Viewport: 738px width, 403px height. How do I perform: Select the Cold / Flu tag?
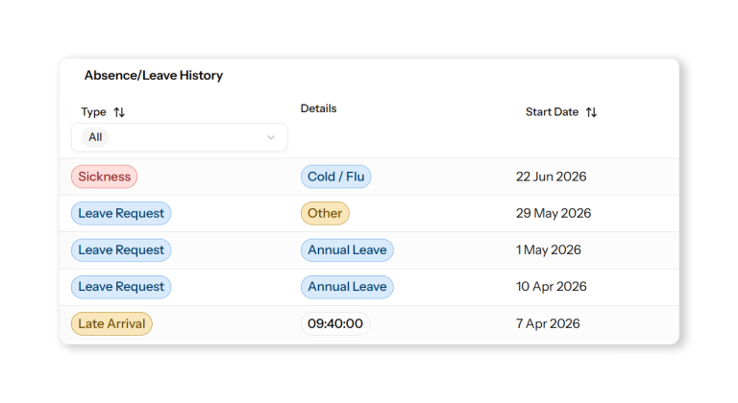click(x=336, y=177)
